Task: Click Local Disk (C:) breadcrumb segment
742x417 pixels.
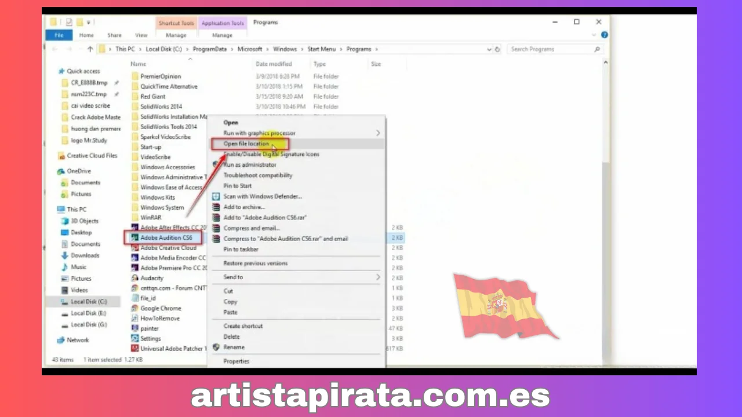Action: click(163, 49)
